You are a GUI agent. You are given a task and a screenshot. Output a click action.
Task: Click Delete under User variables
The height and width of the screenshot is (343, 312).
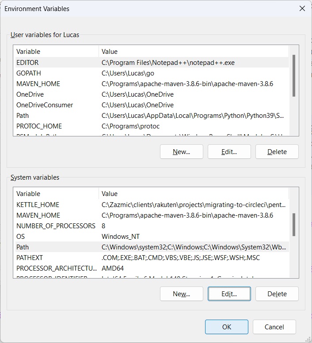click(277, 151)
